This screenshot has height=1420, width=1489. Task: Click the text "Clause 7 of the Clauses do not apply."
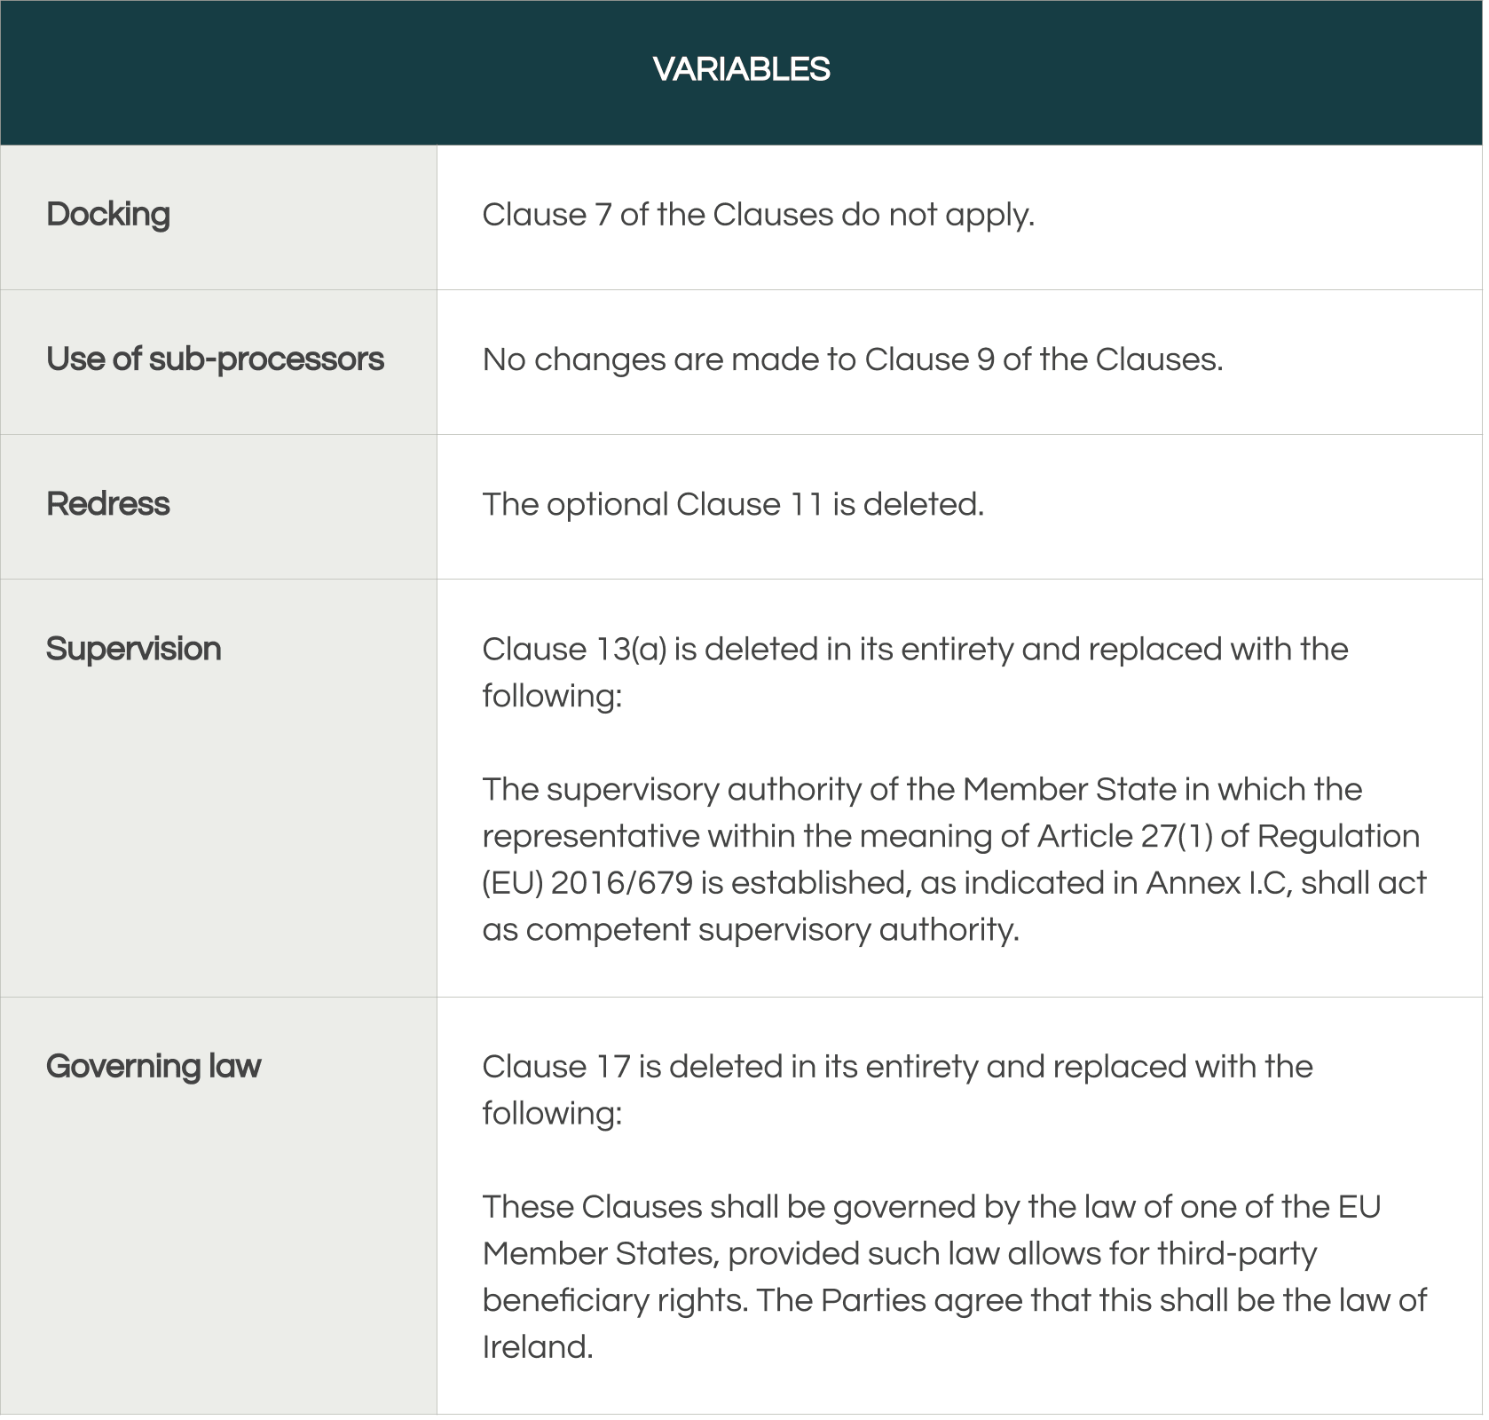[758, 215]
